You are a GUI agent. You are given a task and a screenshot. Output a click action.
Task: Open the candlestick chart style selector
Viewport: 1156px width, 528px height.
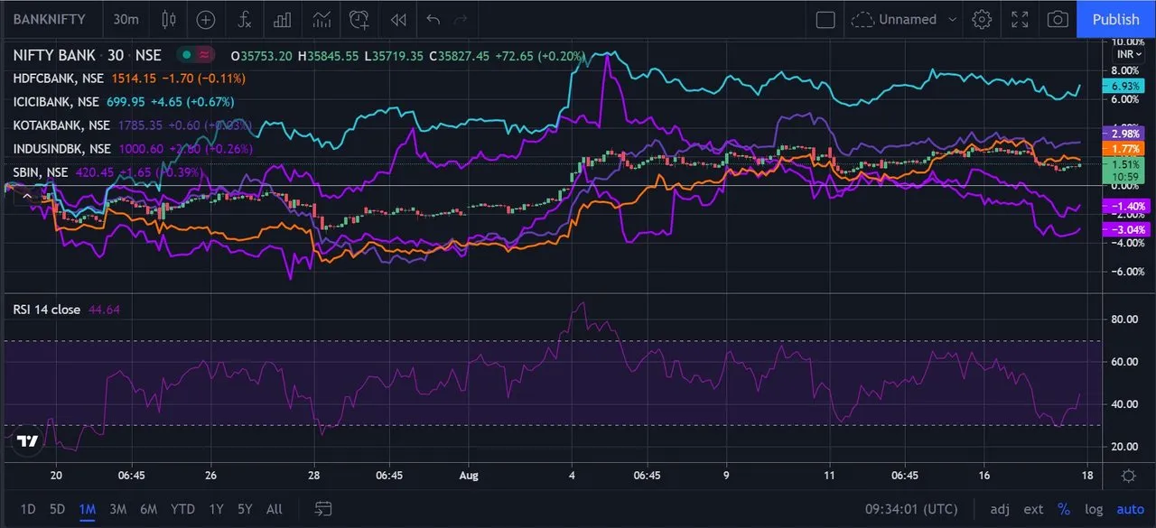tap(169, 19)
